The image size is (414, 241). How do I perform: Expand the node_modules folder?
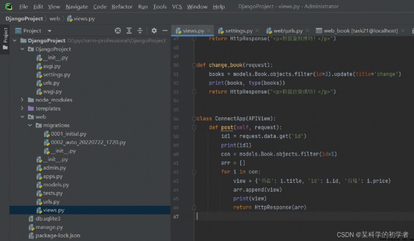tap(22, 100)
